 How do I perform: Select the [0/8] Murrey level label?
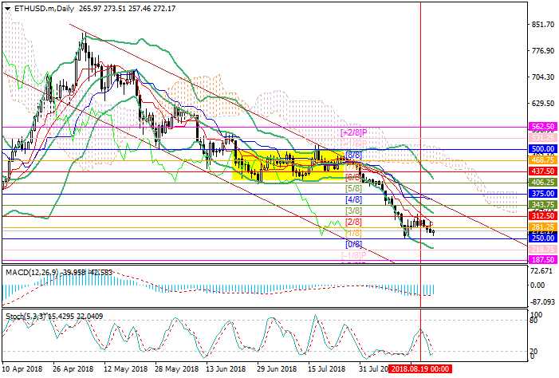click(x=354, y=244)
